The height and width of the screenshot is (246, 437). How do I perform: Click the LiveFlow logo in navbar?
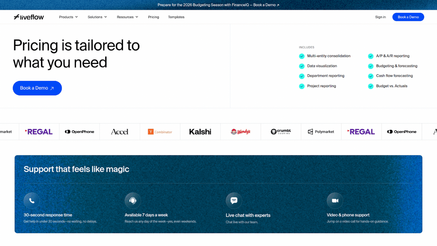pyautogui.click(x=28, y=17)
